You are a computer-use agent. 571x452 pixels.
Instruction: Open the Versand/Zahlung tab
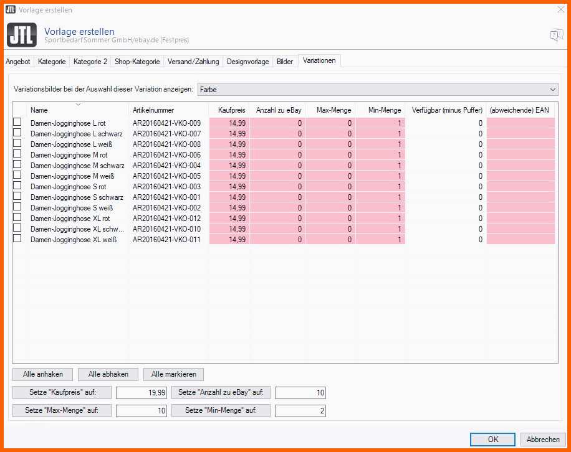[193, 62]
